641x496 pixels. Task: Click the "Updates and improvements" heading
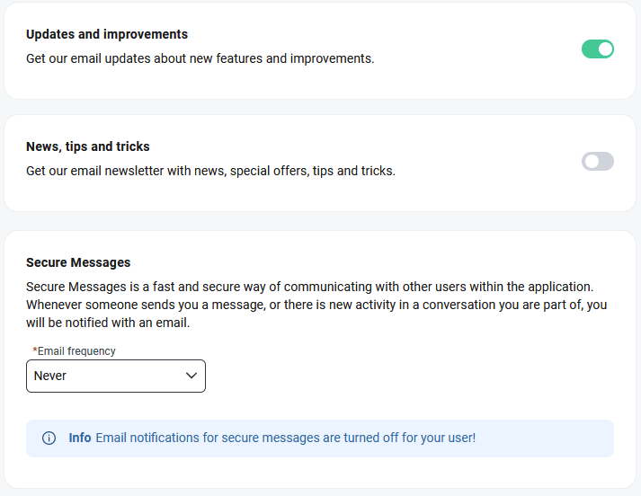pos(107,34)
